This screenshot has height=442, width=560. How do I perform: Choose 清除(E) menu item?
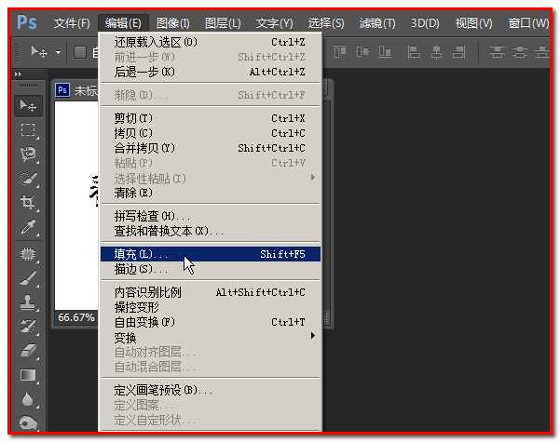210,193
